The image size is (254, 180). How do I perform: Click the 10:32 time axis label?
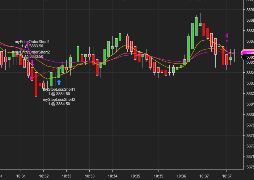tap(44, 176)
